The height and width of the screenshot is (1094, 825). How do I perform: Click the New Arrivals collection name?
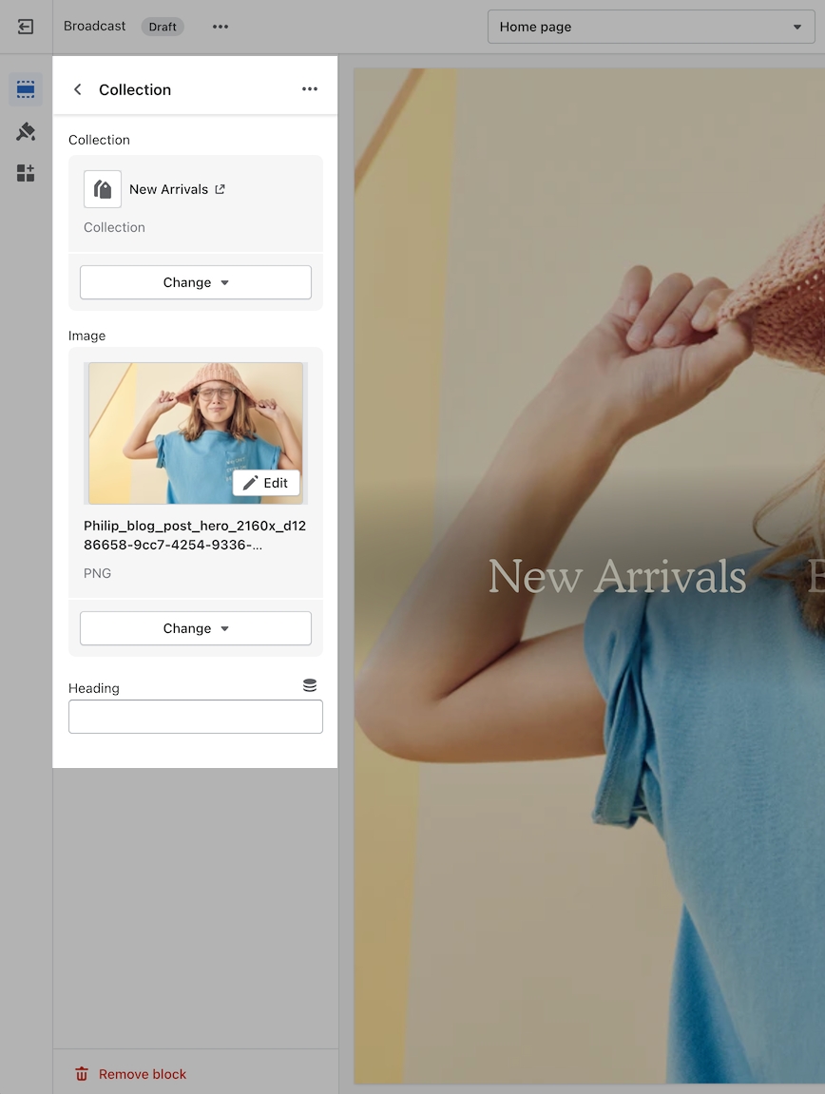coord(168,189)
